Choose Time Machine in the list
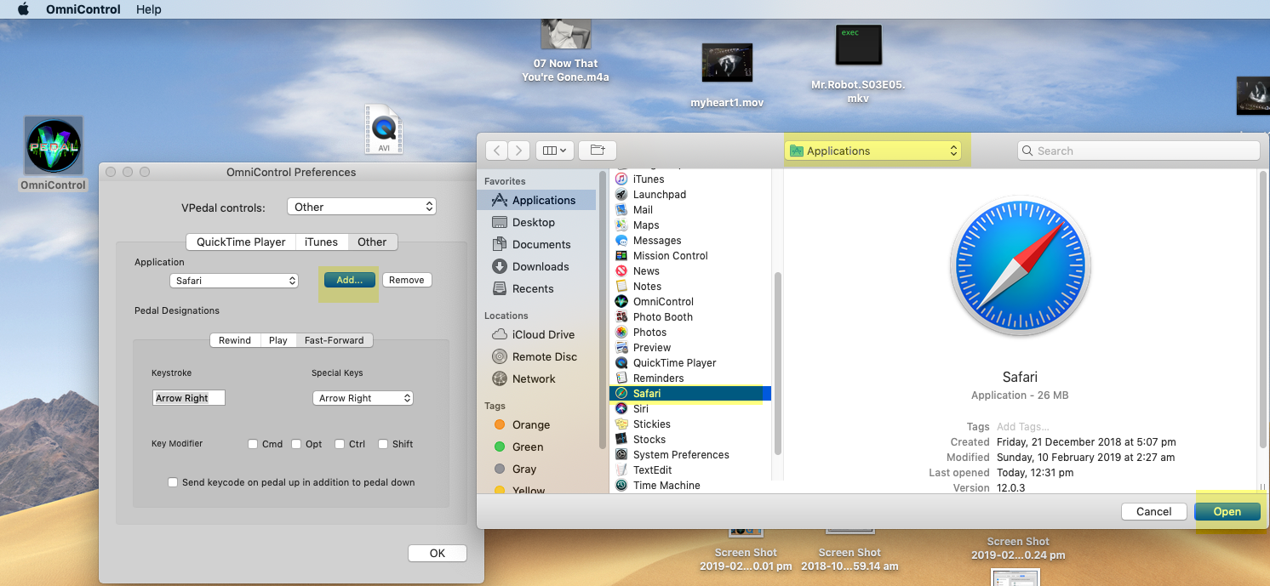 pyautogui.click(x=665, y=485)
